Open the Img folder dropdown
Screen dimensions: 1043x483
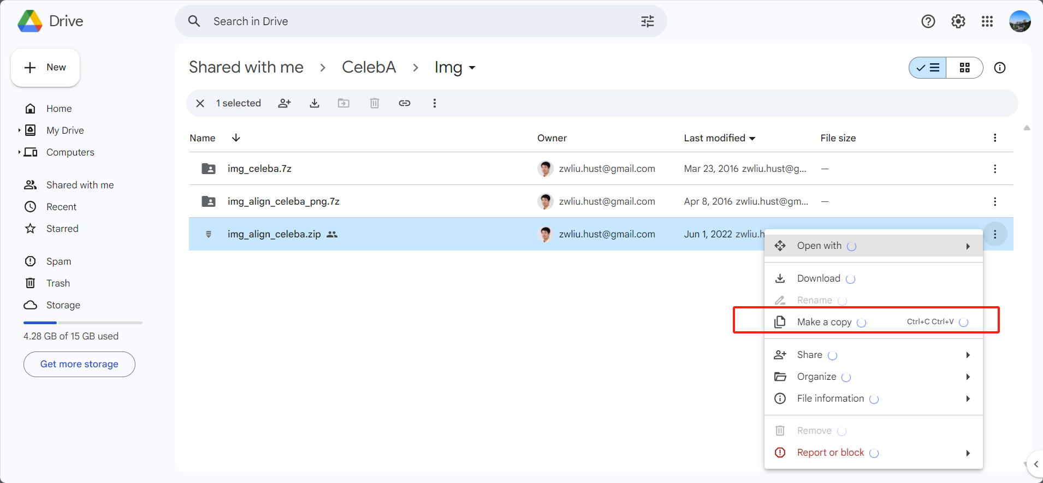pyautogui.click(x=472, y=68)
